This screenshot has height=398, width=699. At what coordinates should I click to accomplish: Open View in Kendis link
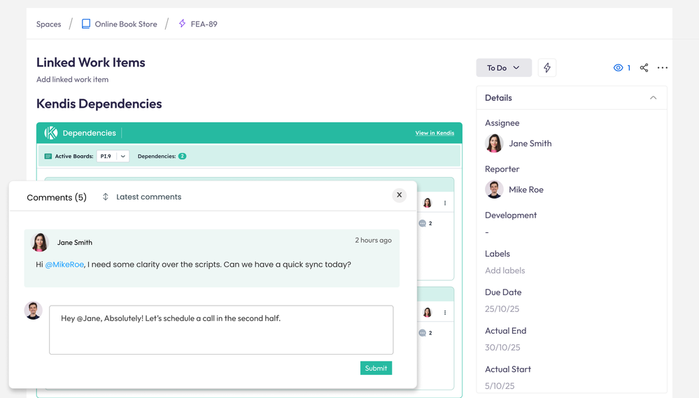(435, 133)
